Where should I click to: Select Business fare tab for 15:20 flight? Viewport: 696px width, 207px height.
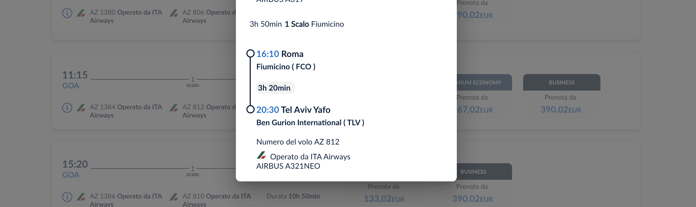484,171
